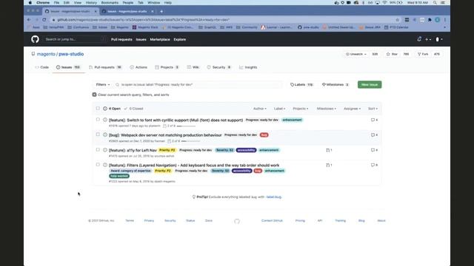Switch to the Wiki tab
Viewport: 474px width, 266px height.
(x=193, y=67)
